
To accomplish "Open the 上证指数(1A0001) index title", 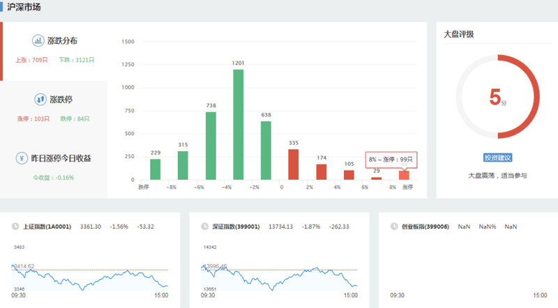I will click(49, 226).
